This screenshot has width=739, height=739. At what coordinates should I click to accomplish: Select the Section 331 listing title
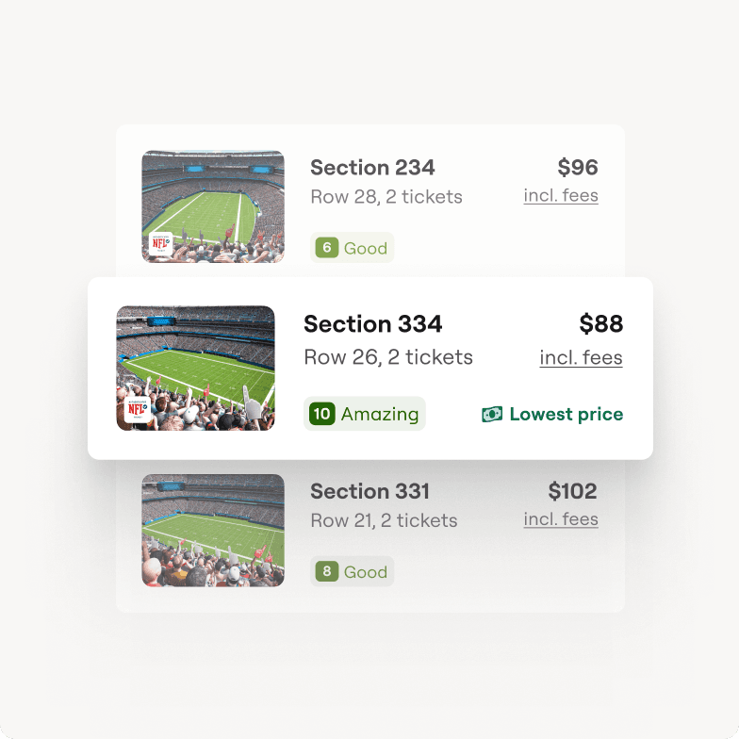(369, 491)
